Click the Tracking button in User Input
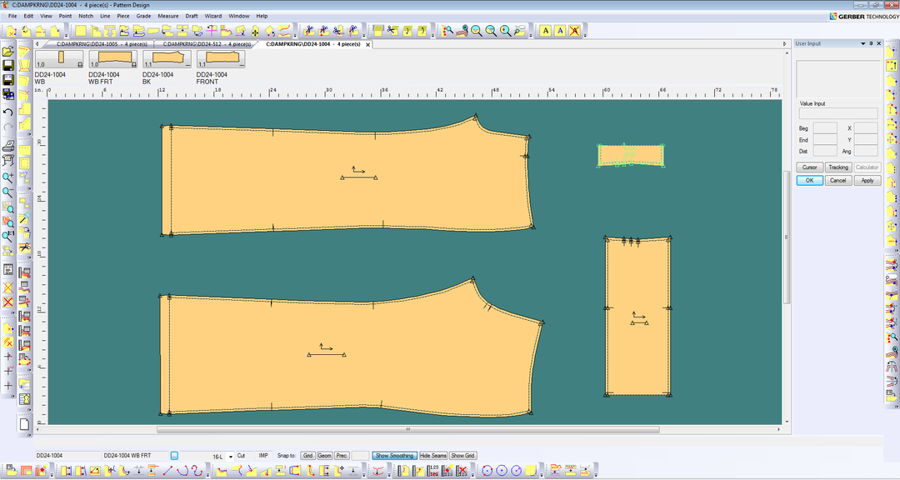Screen dimensions: 900x480 [x=838, y=167]
